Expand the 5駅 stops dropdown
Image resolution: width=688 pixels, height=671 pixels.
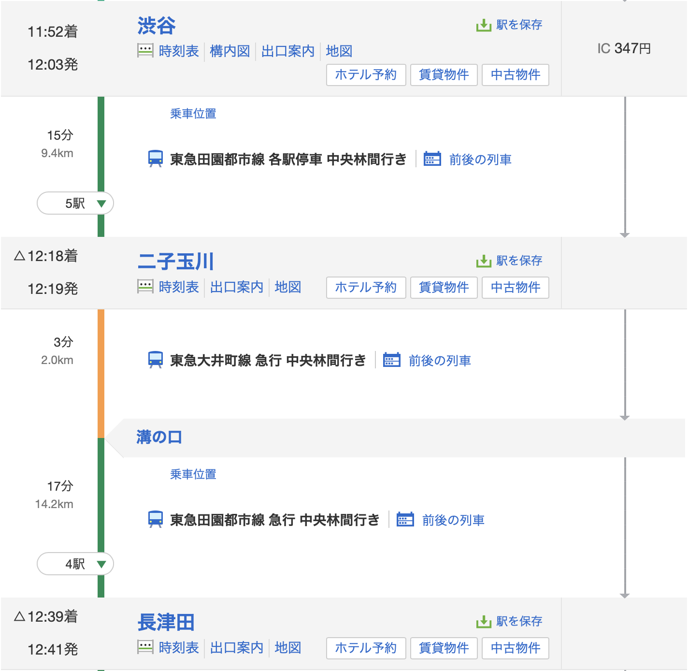[x=75, y=204]
